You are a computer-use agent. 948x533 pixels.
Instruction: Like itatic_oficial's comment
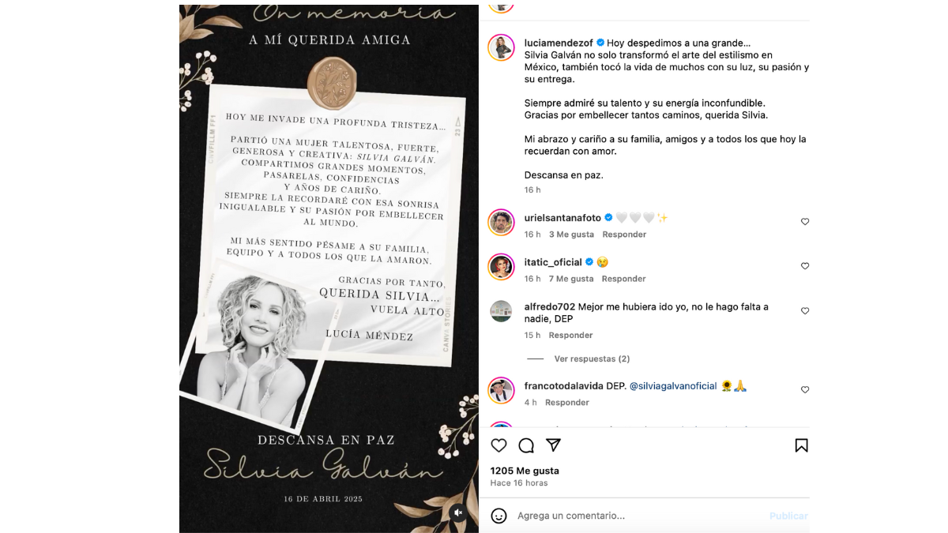click(x=805, y=266)
